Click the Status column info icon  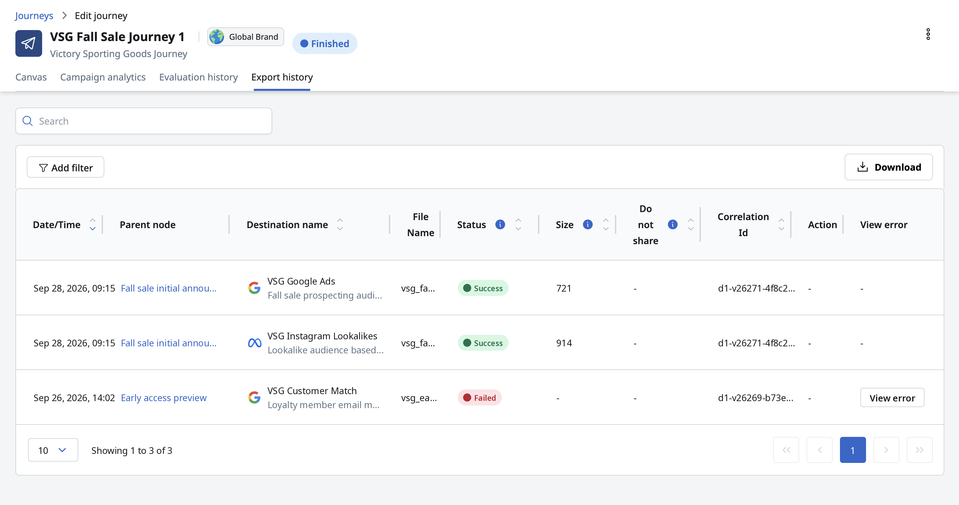[x=500, y=224]
